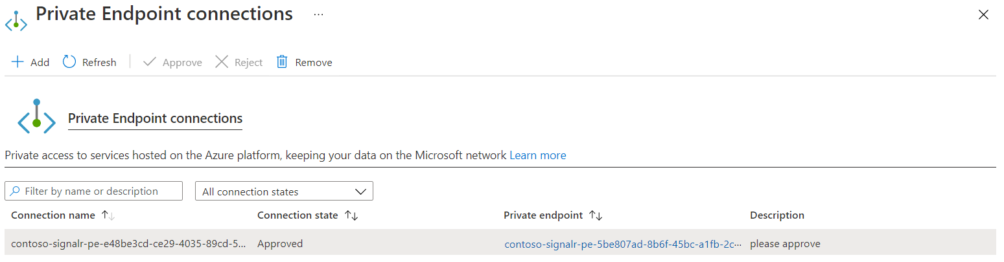Click the Add plus icon

click(18, 62)
